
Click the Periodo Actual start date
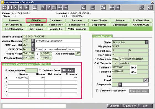(x=29, y=54)
